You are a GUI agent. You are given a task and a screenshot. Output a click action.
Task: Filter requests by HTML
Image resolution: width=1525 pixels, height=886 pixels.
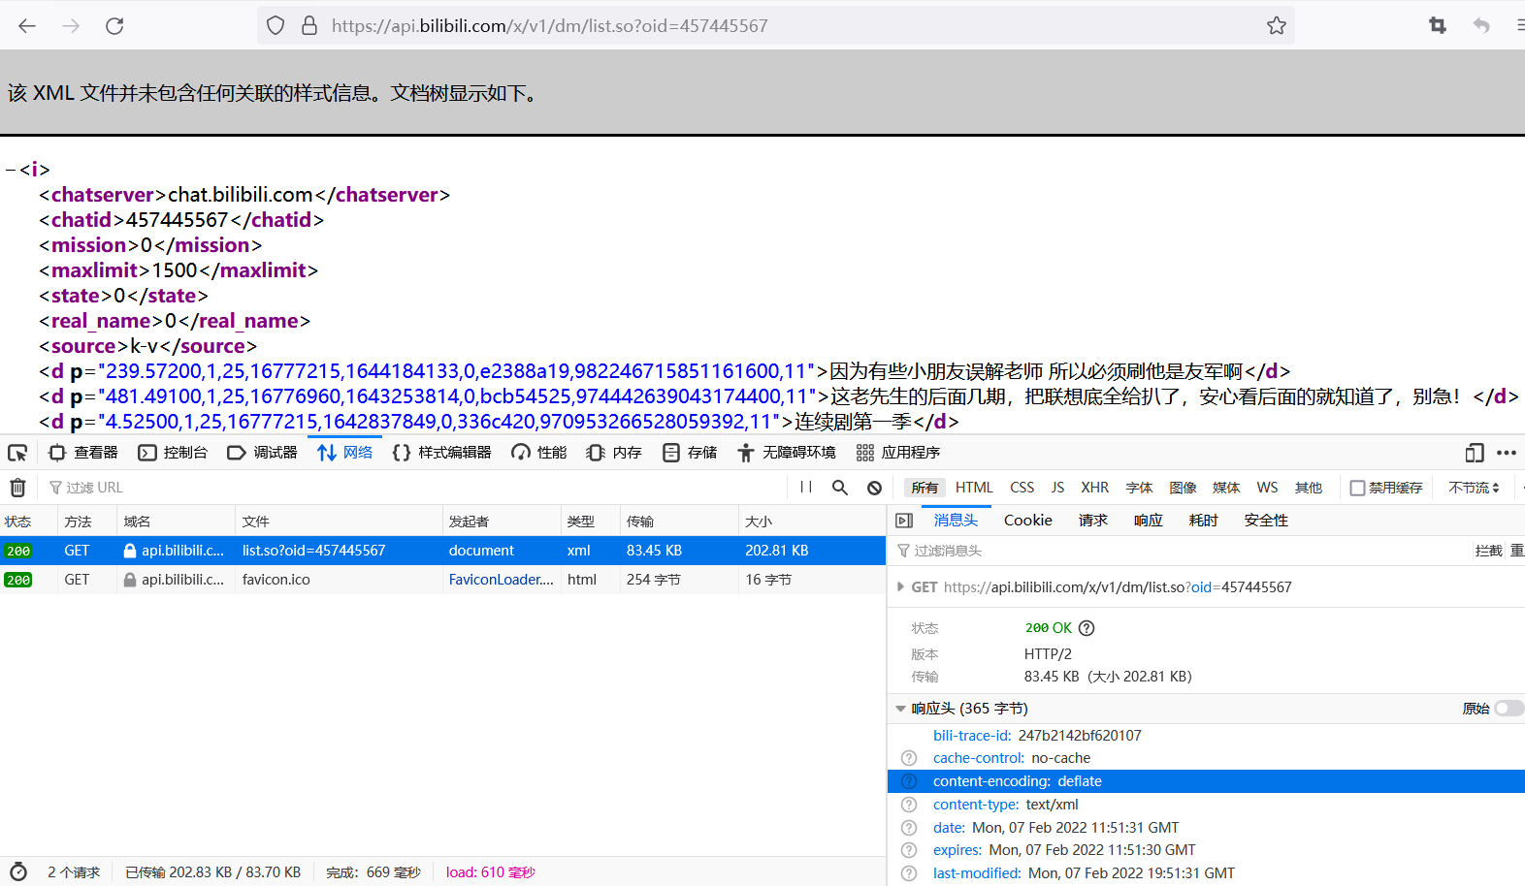[974, 488]
